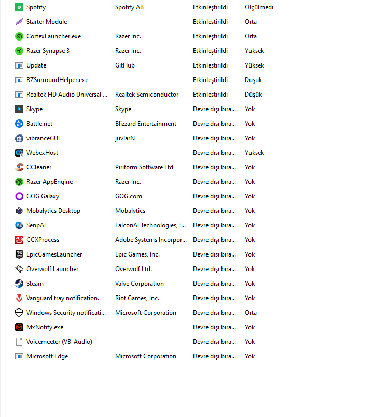
Task: Click the Skype app icon
Action: click(x=19, y=109)
